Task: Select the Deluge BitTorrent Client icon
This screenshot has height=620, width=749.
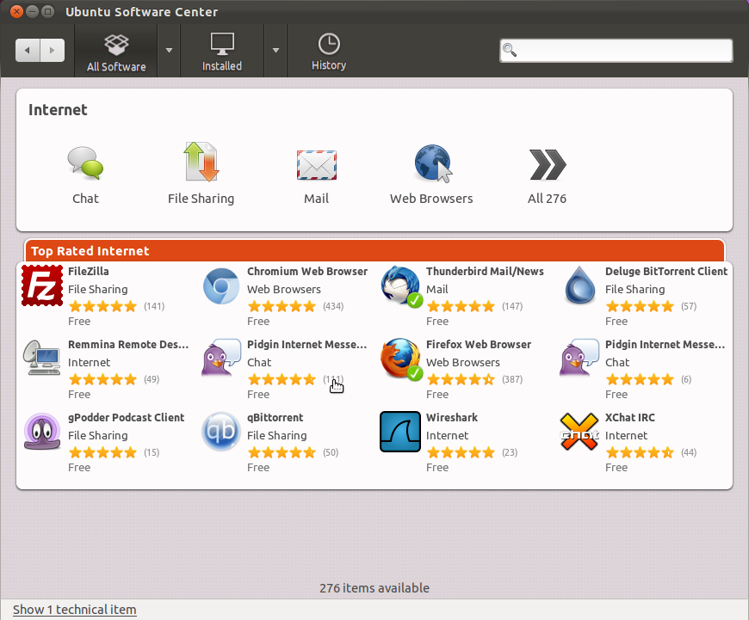Action: pyautogui.click(x=579, y=284)
